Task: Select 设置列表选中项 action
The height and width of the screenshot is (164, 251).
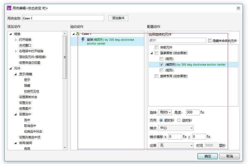Action: tap(30, 137)
